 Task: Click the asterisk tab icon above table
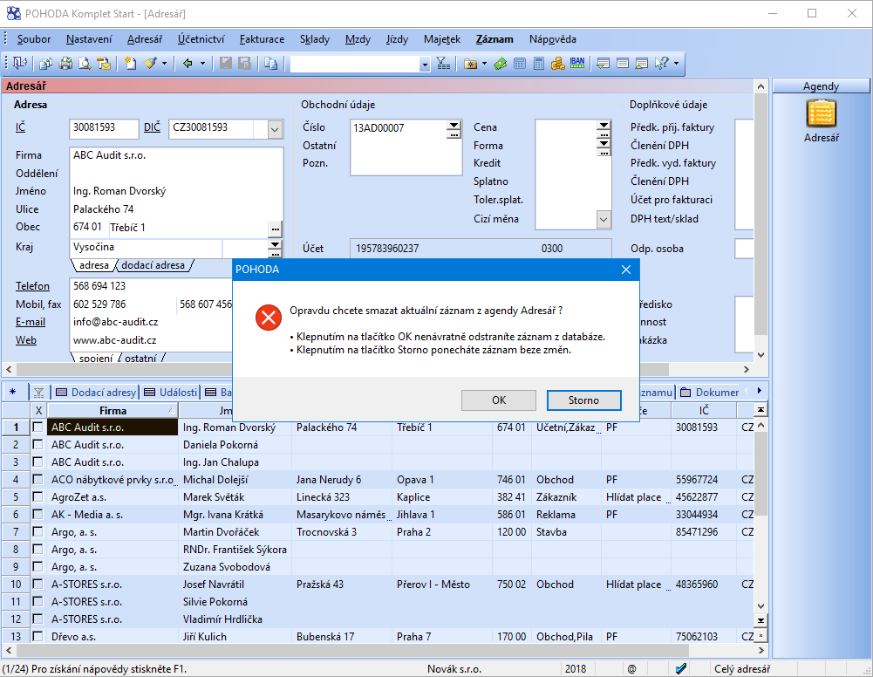click(13, 393)
